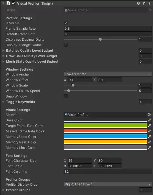Click the VisualProfiler script file icon

[x=66, y=10]
